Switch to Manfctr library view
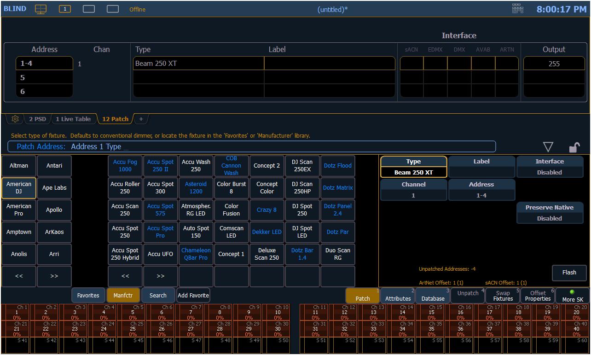 (x=123, y=296)
